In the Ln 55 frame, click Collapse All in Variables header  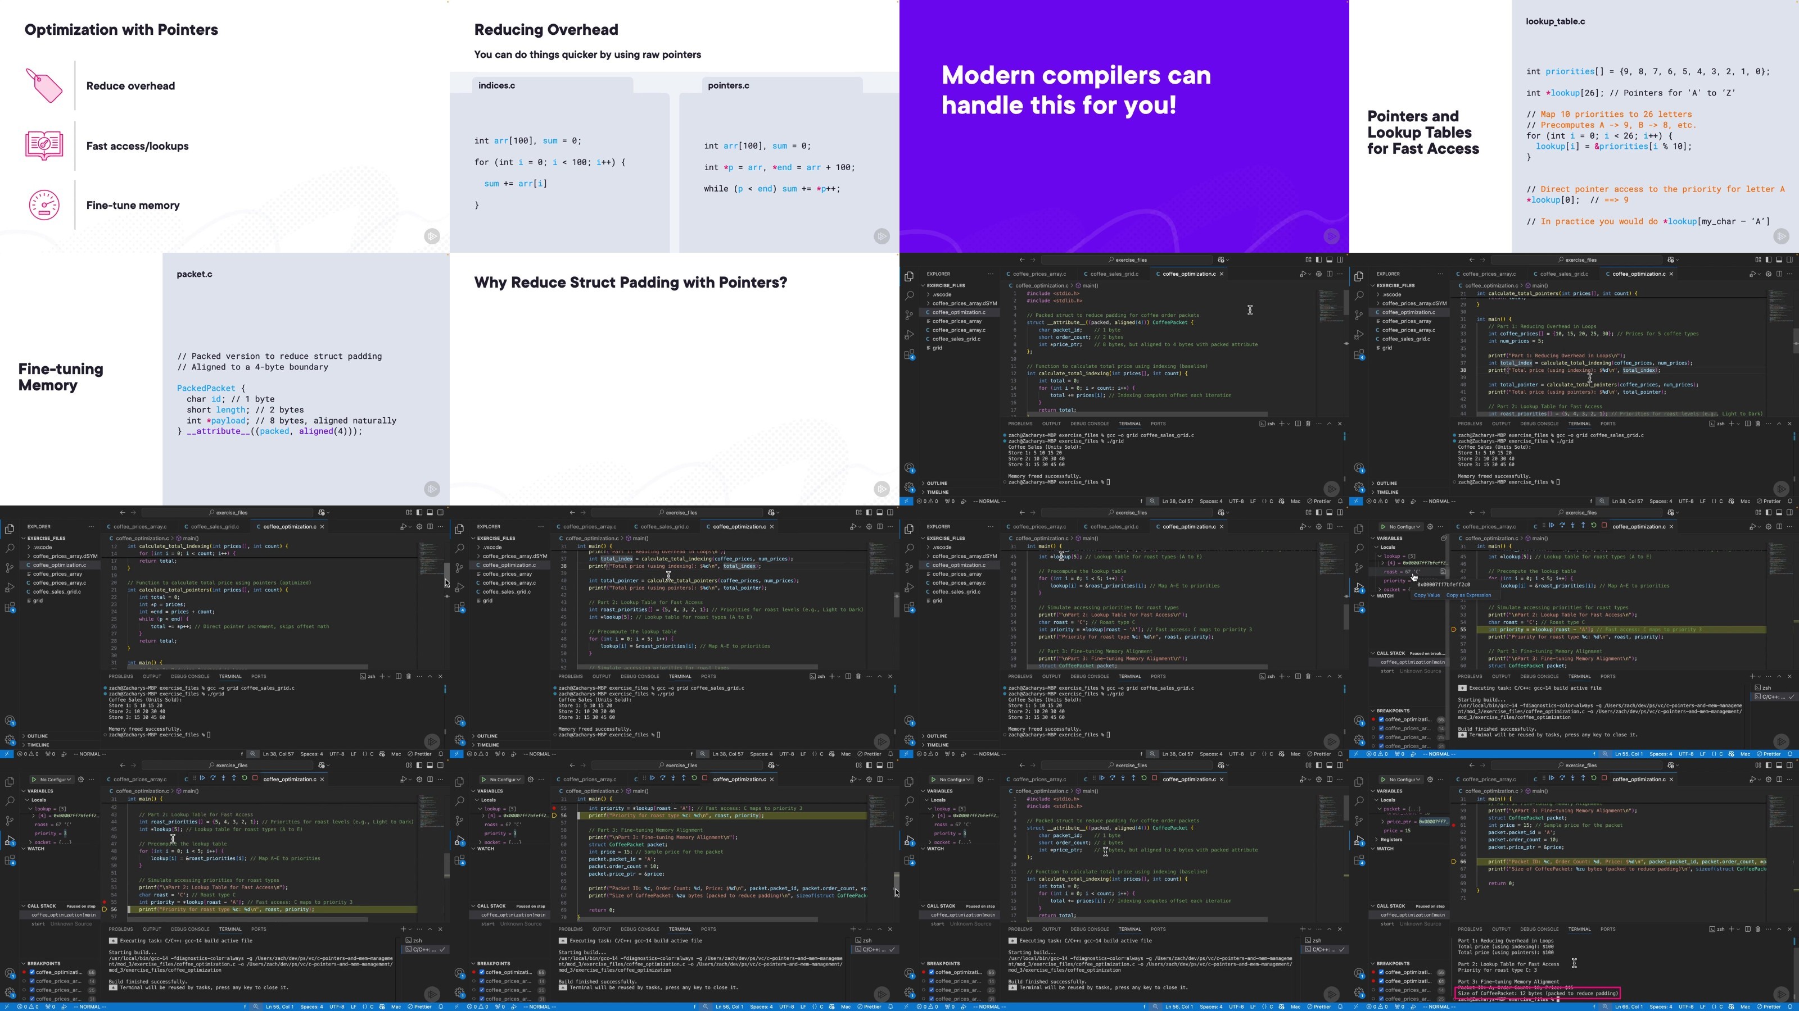coord(1444,539)
